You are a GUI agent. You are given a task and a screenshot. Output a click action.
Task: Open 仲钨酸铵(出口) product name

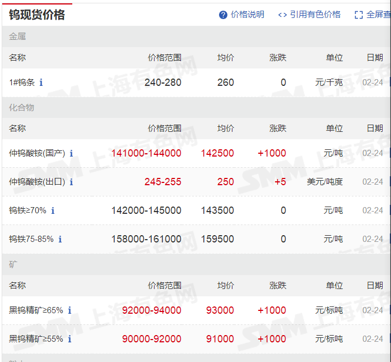click(37, 182)
